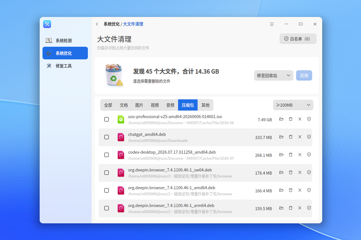Click the 159.5 MB size value
The height and width of the screenshot is (240, 361).
click(263, 208)
